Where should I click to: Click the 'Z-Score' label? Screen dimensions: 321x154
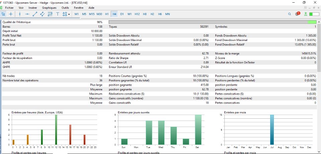[220, 58]
